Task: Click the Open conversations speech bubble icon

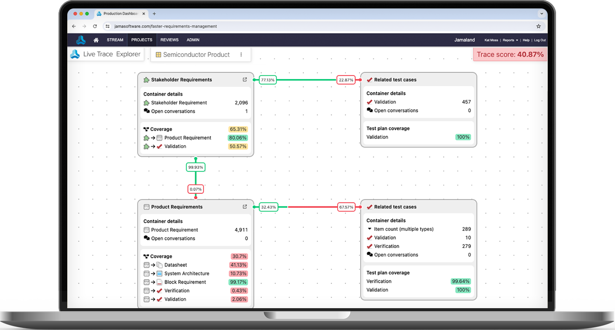Action: 146,111
